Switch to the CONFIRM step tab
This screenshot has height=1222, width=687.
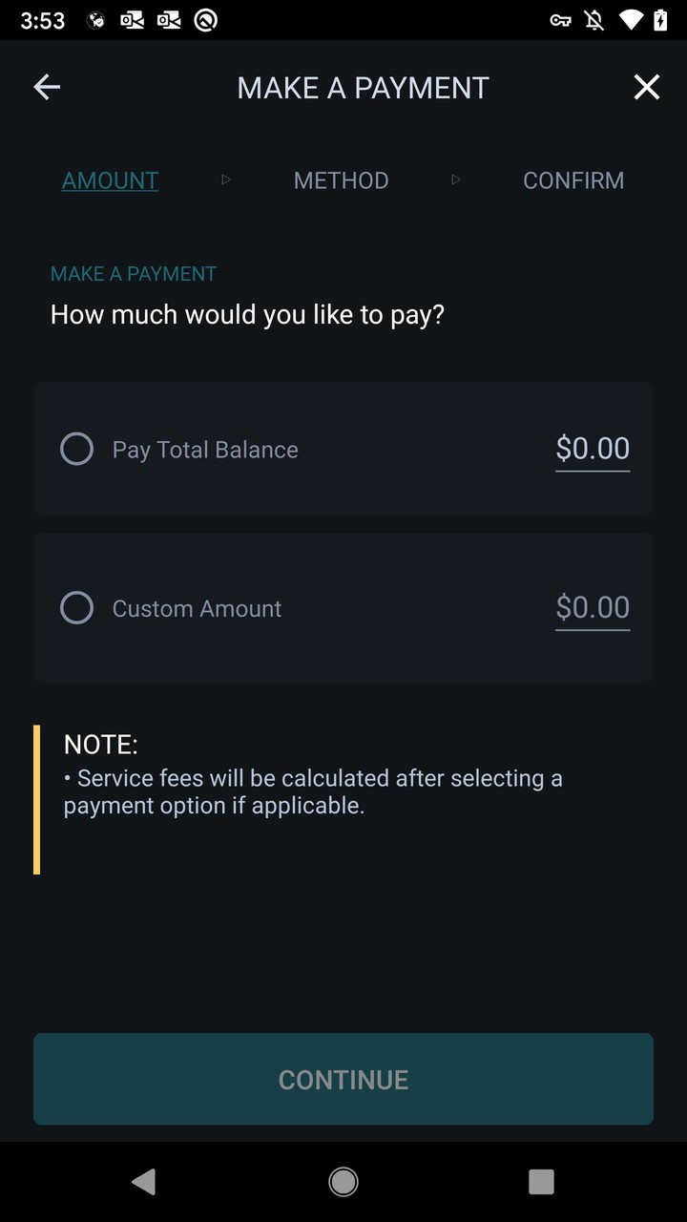573,180
